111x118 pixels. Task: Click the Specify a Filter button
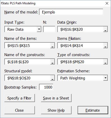point(20,98)
